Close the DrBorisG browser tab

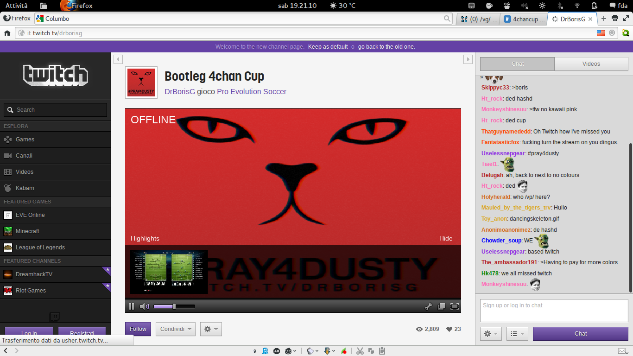click(591, 19)
